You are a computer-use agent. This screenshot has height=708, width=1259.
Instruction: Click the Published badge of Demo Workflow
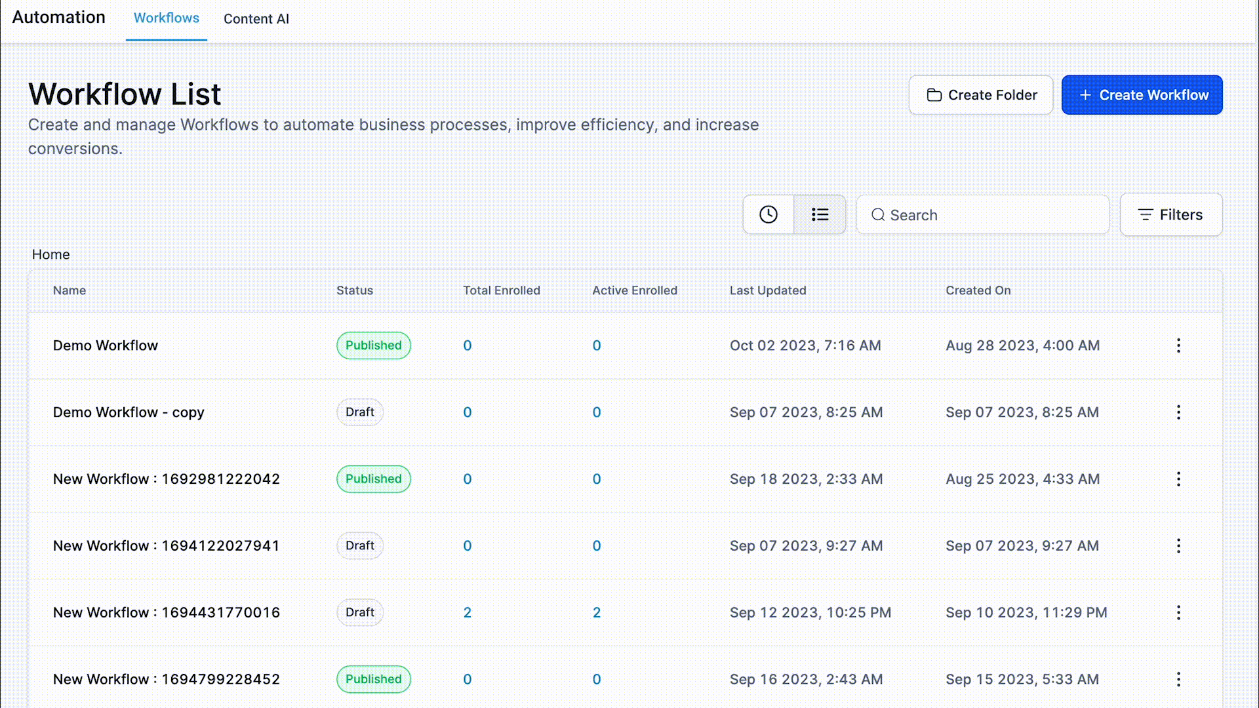click(x=373, y=345)
